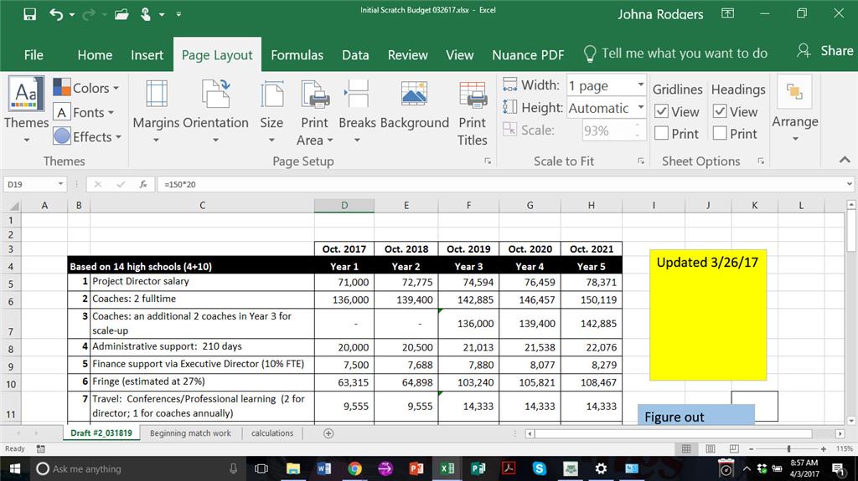Viewport: 858px width, 481px height.
Task: Open the Themes gallery icon
Action: click(x=26, y=94)
